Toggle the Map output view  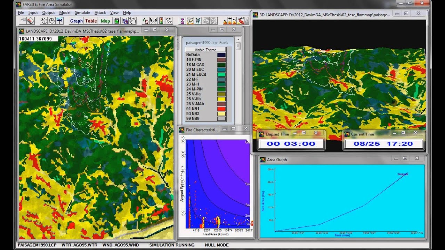105,21
